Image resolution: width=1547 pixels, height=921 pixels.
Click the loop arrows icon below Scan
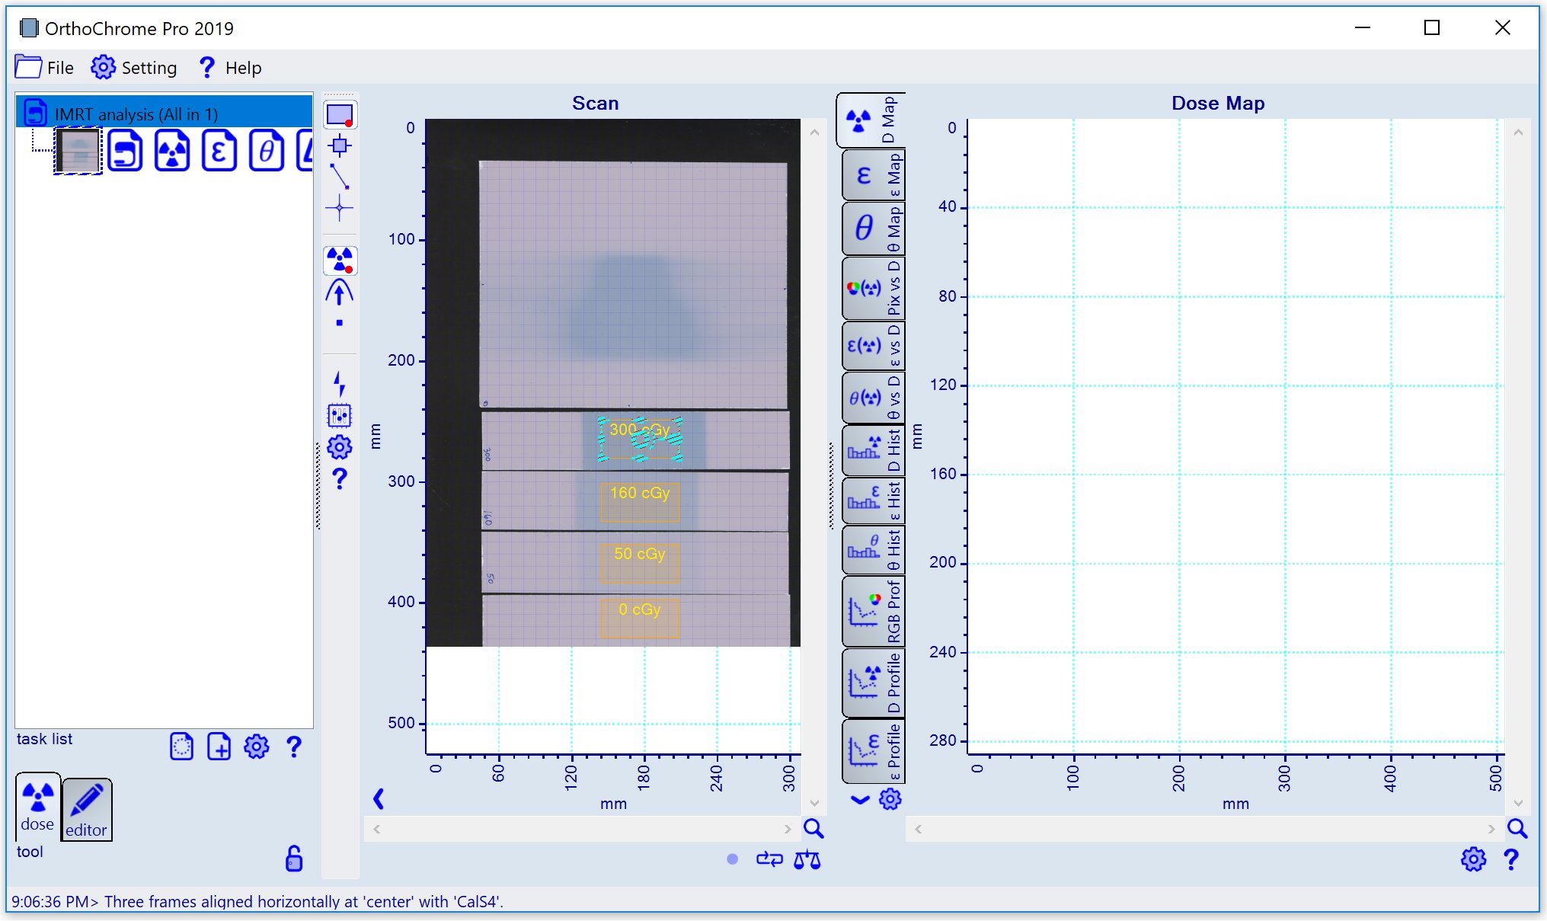tap(769, 859)
